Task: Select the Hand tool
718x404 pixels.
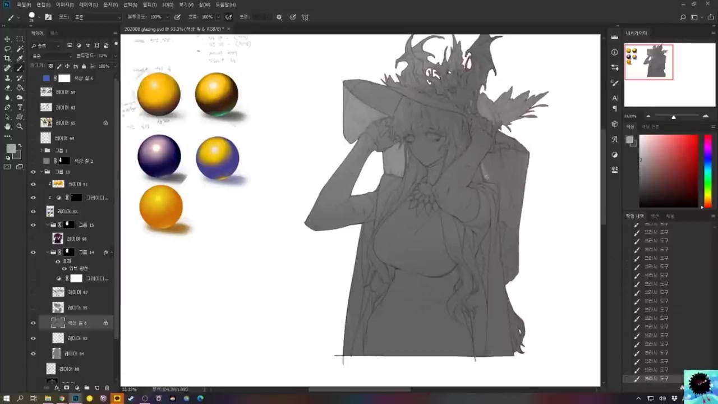Action: click(x=7, y=127)
